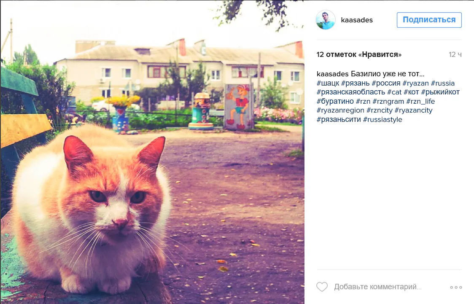This screenshot has width=474, height=304.
Task: Like the post with the heart icon
Action: coord(322,287)
